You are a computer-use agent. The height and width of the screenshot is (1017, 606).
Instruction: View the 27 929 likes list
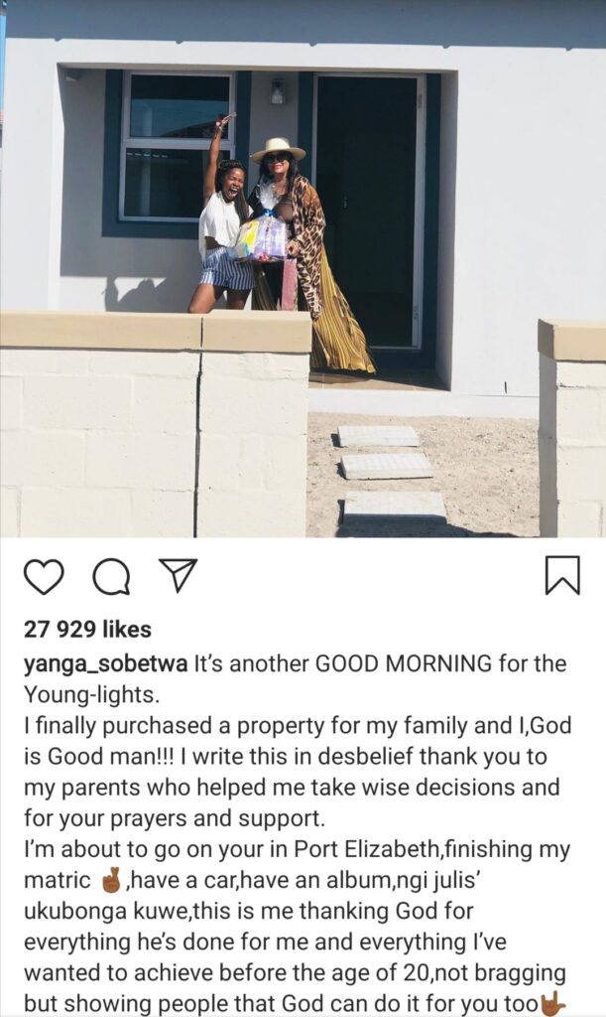(87, 629)
